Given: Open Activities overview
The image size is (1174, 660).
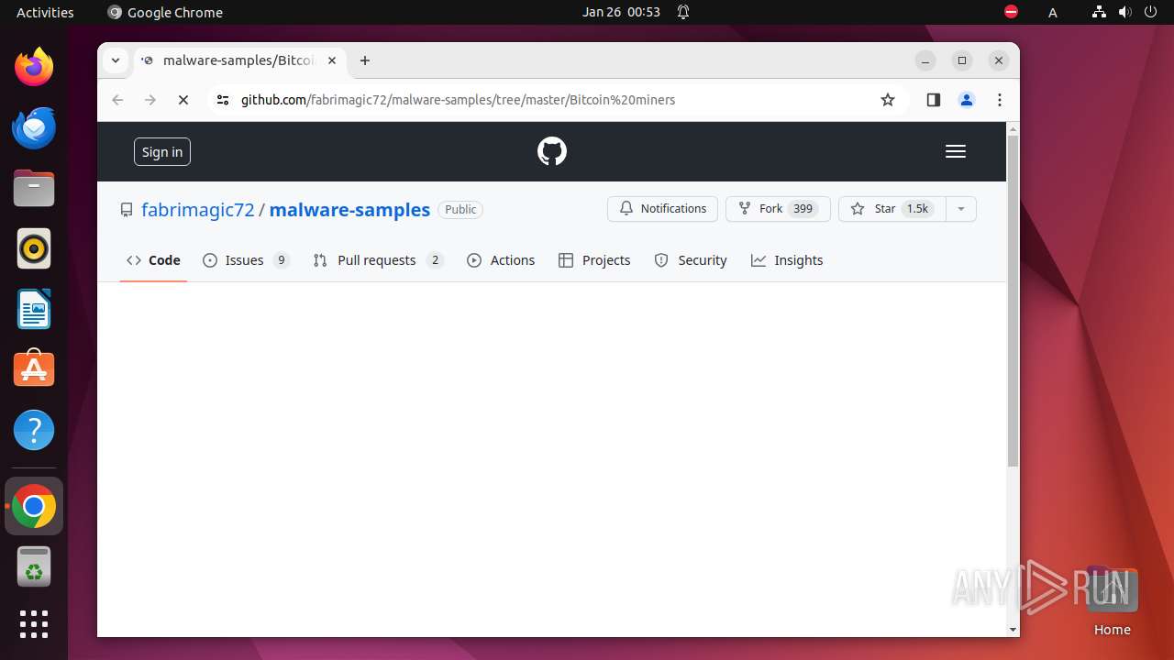Looking at the screenshot, I should point(45,12).
